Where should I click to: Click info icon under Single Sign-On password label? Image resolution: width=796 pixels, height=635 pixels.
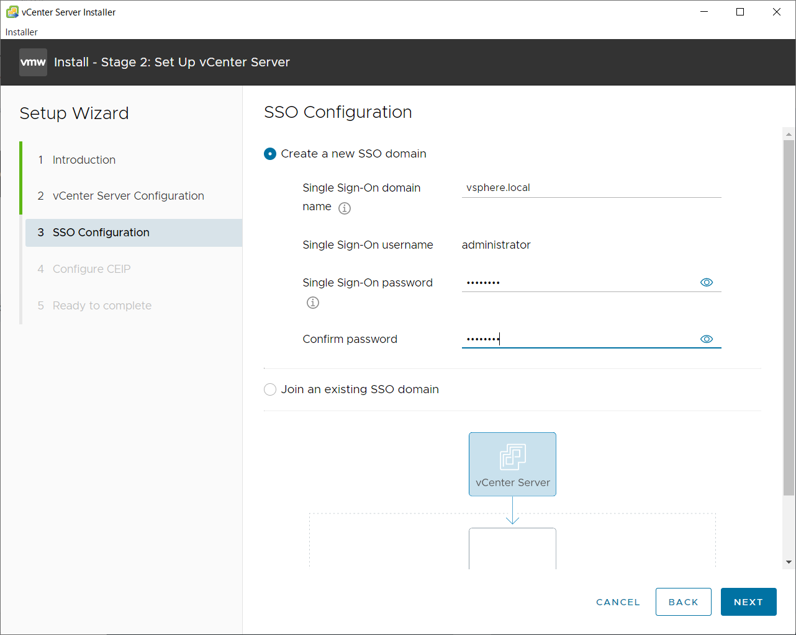point(313,303)
